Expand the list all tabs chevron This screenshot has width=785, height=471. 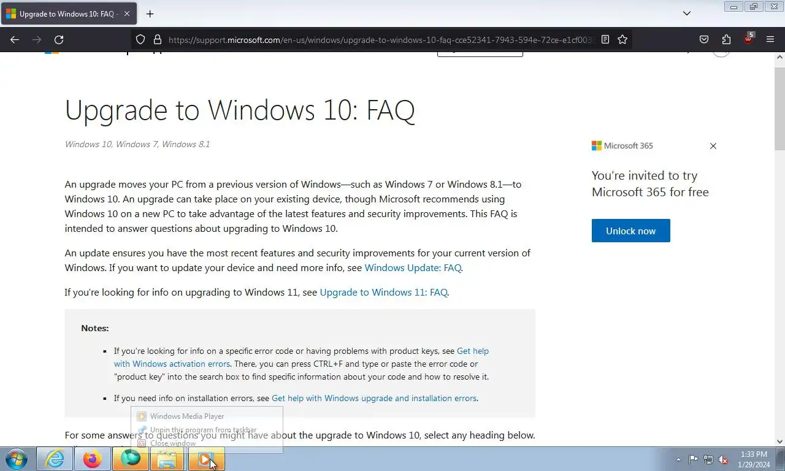(687, 13)
